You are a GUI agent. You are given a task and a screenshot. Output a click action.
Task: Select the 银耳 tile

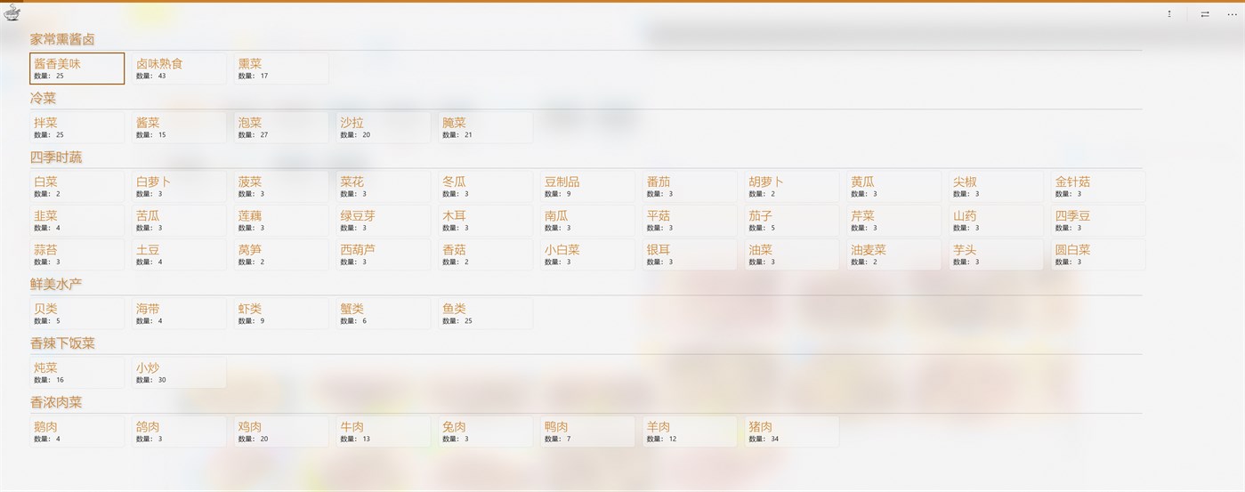(x=690, y=254)
